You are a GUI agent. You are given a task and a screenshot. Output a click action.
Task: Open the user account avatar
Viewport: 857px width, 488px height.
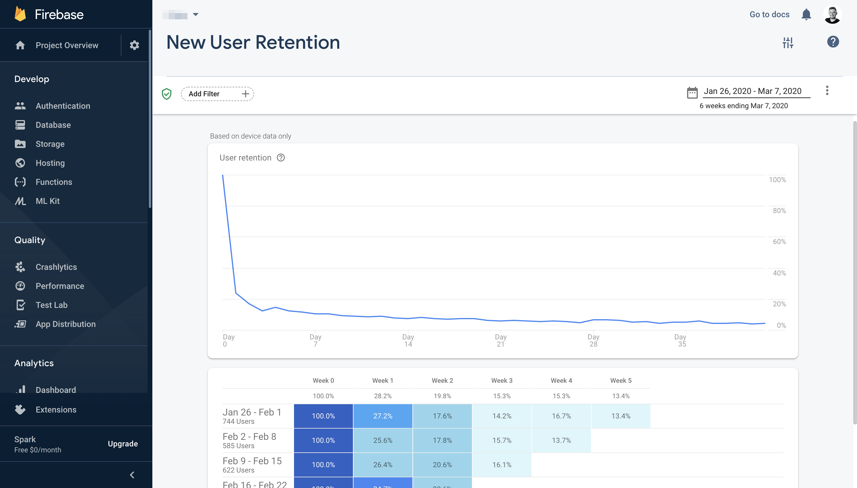(832, 15)
